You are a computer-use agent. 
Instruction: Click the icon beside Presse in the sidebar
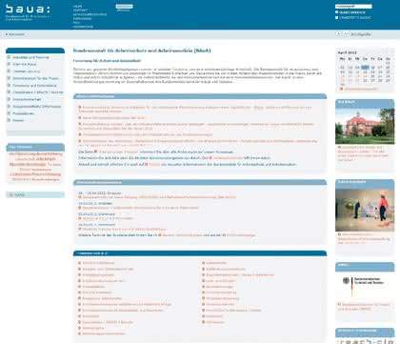[9, 120]
